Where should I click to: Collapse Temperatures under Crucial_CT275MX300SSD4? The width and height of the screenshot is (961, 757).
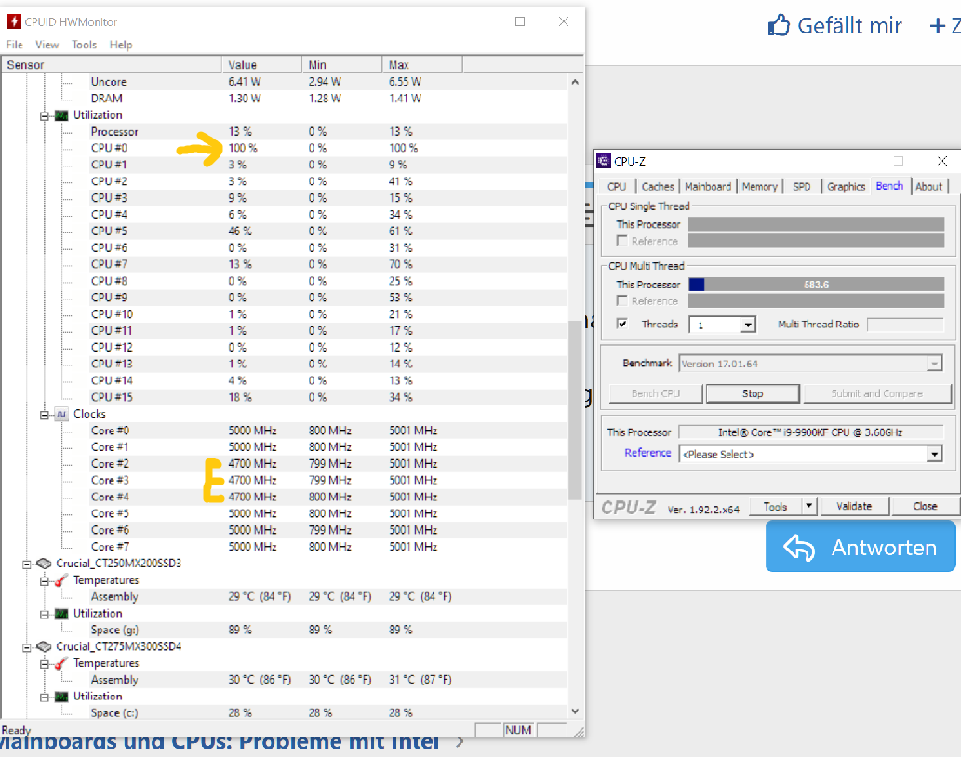44,664
